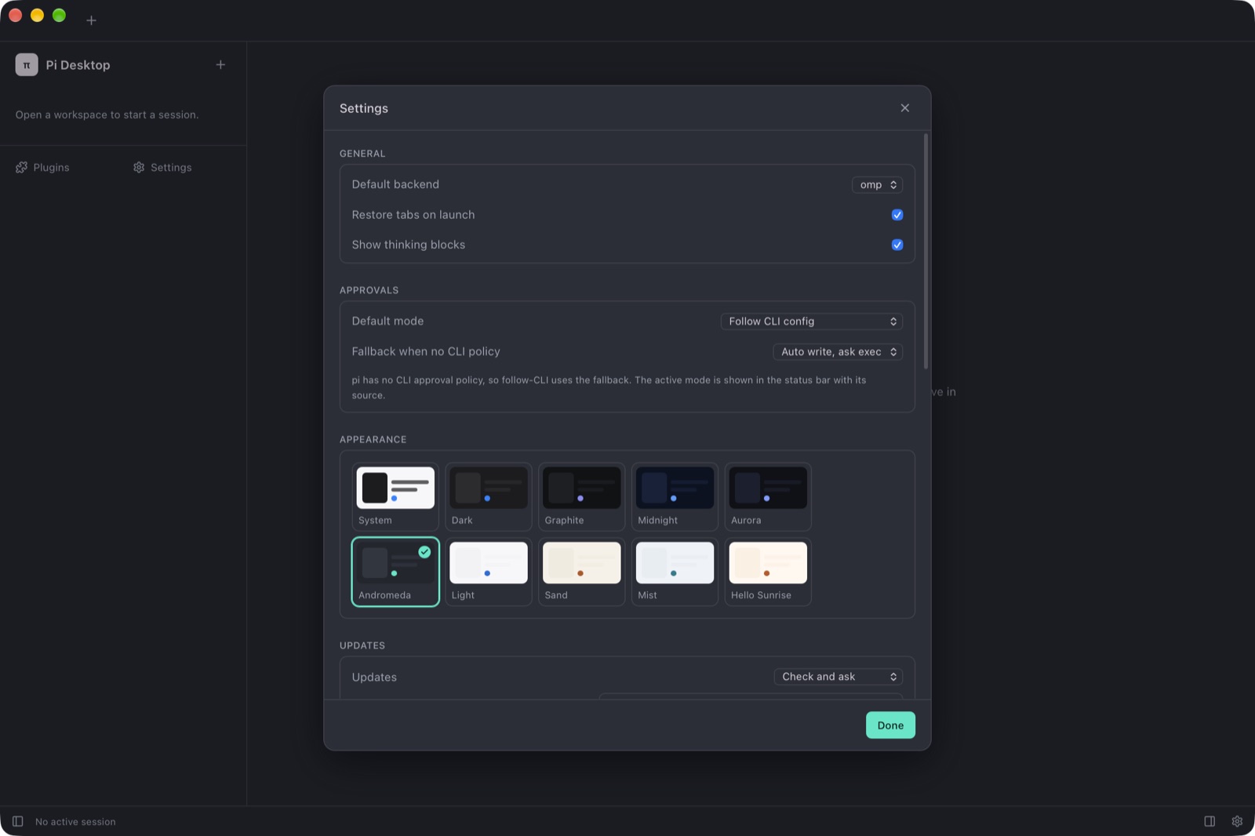Open a new tab with title bar plus
The width and height of the screenshot is (1255, 836).
[91, 20]
